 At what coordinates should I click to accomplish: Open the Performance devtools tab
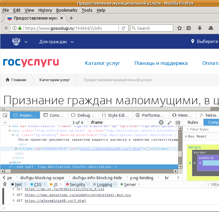[150, 115]
